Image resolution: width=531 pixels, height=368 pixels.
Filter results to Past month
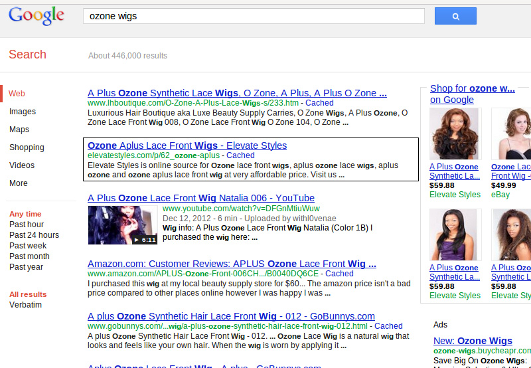[x=29, y=256]
